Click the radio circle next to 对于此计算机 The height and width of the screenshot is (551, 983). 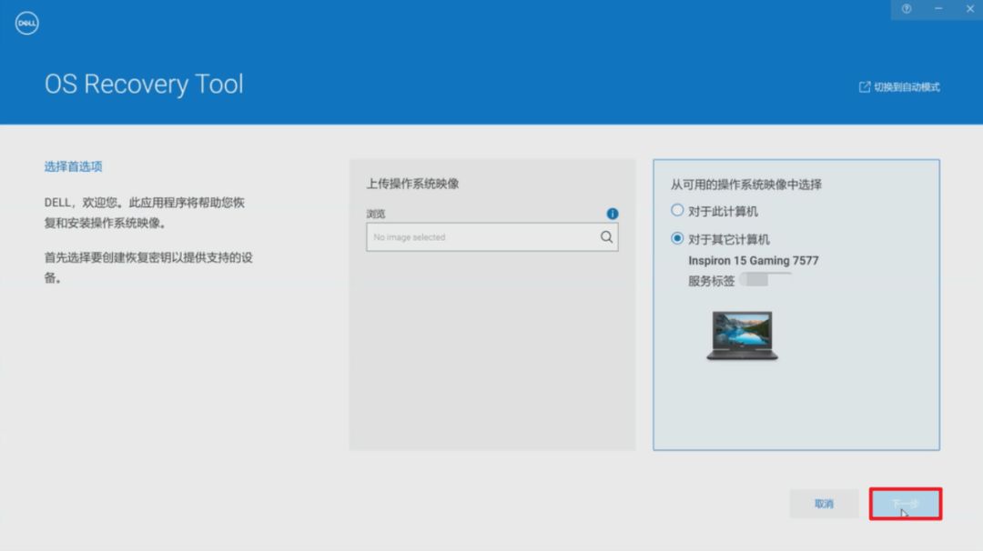677,210
